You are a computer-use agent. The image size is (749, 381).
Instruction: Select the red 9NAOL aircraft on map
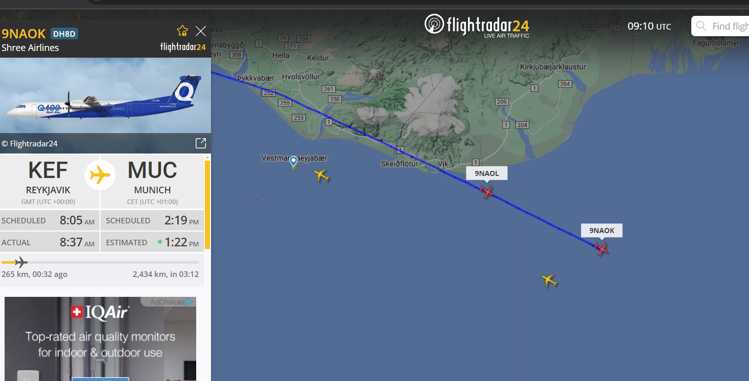[487, 192]
